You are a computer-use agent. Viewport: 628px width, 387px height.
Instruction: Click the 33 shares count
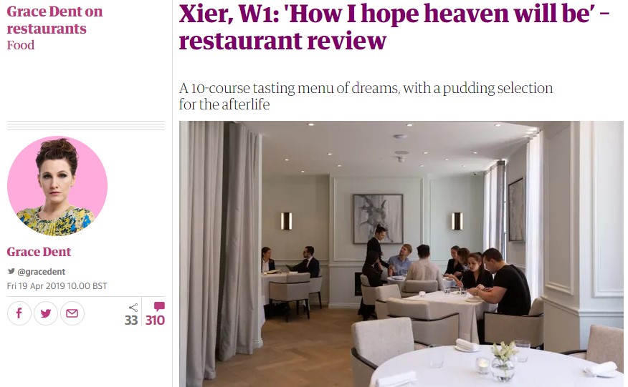(131, 320)
